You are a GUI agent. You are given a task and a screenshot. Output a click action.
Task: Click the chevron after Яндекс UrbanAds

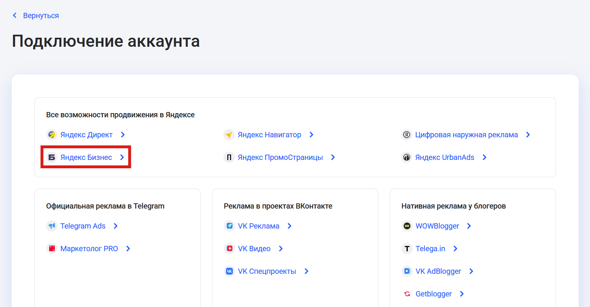485,157
